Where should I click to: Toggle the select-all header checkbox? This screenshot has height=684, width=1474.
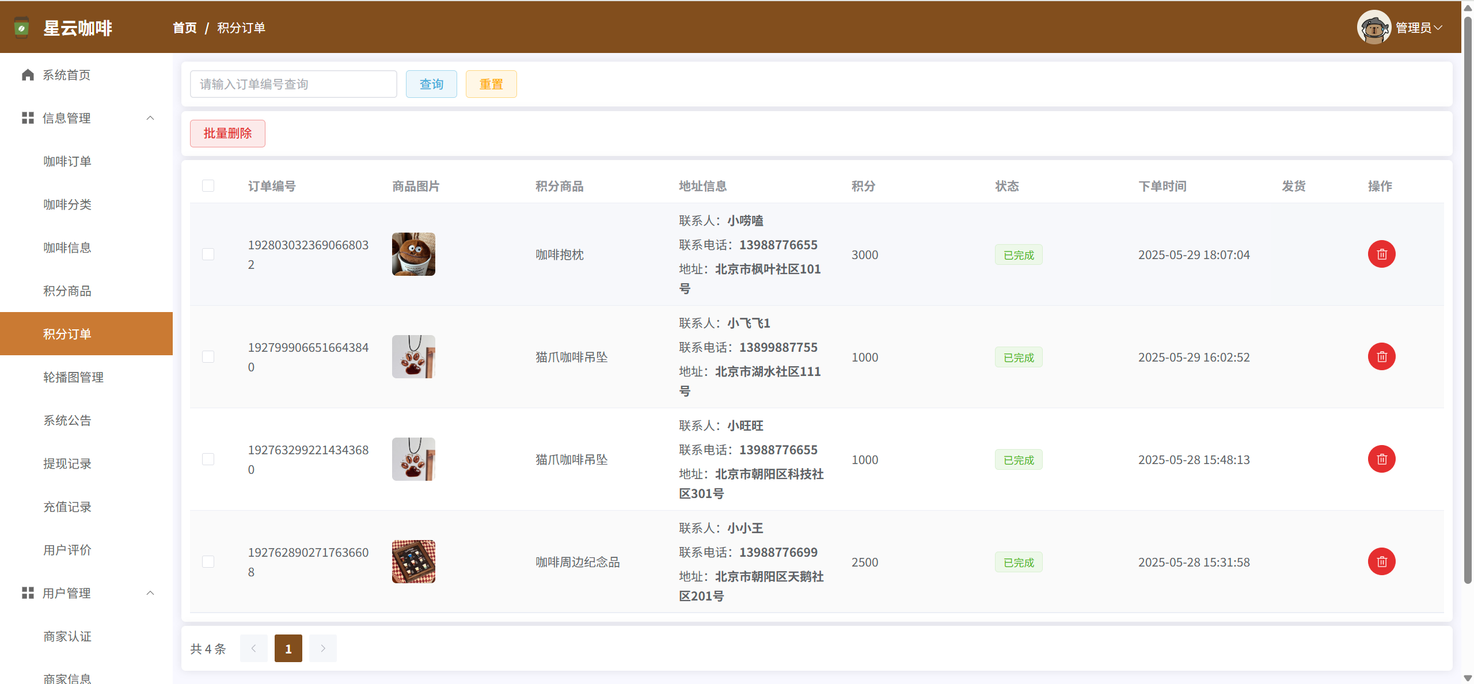[208, 186]
